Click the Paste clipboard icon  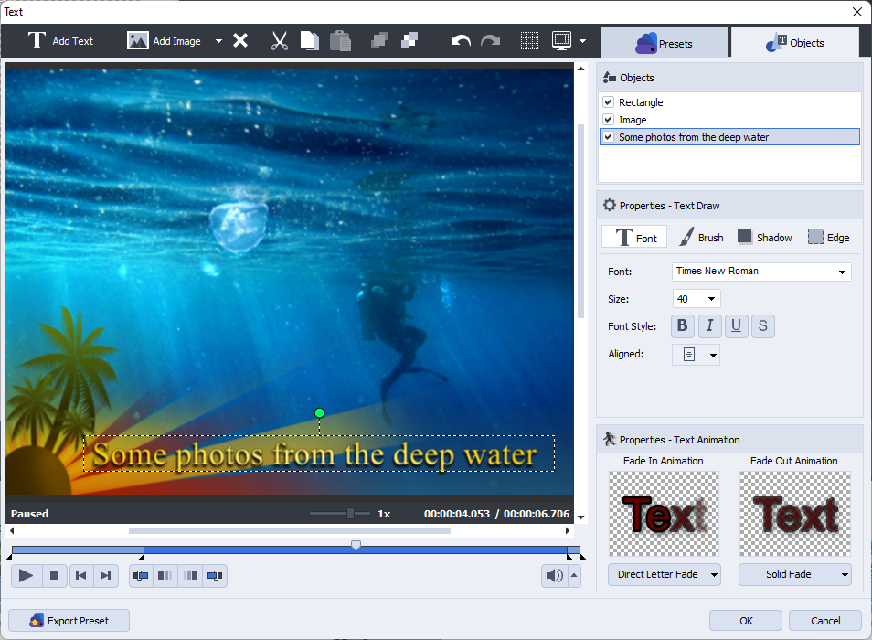pos(340,41)
